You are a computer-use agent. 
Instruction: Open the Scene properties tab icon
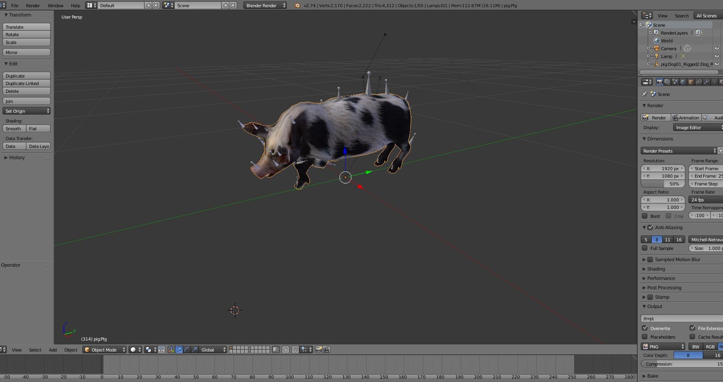point(675,82)
